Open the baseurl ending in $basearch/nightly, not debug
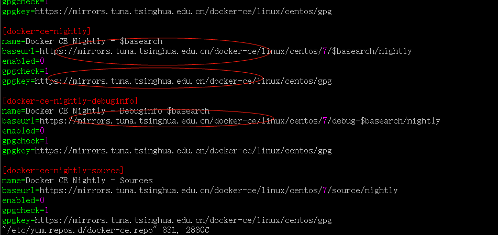Viewport: 498px width, 235px height. coord(226,51)
